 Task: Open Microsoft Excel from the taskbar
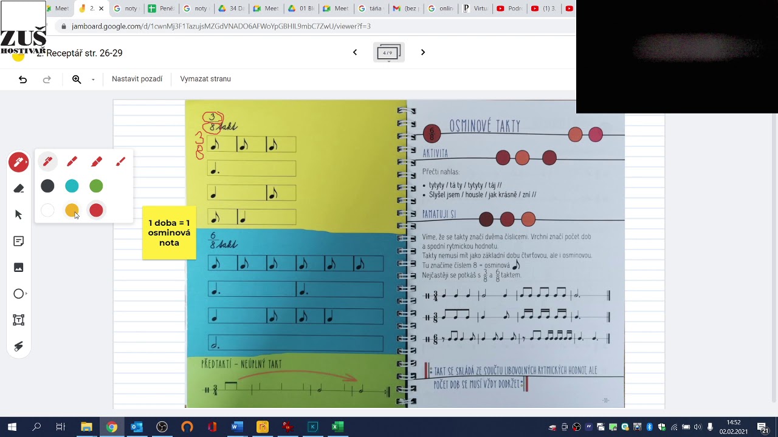338,427
